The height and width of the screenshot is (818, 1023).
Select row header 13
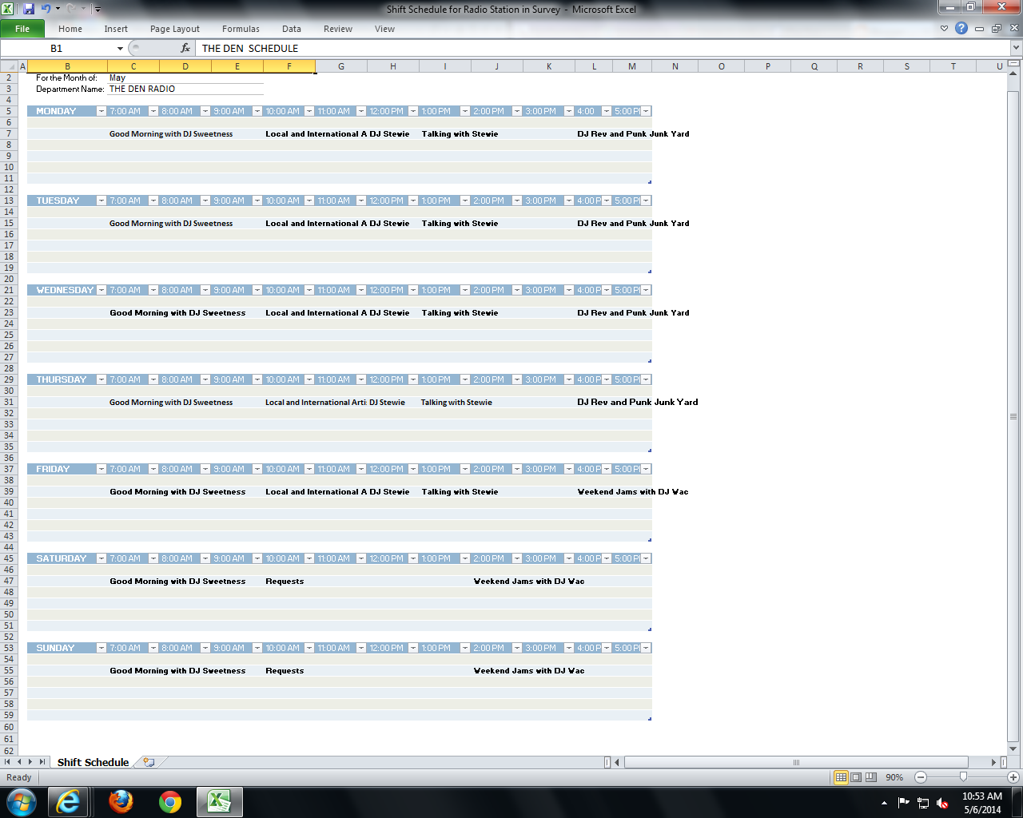[9, 201]
